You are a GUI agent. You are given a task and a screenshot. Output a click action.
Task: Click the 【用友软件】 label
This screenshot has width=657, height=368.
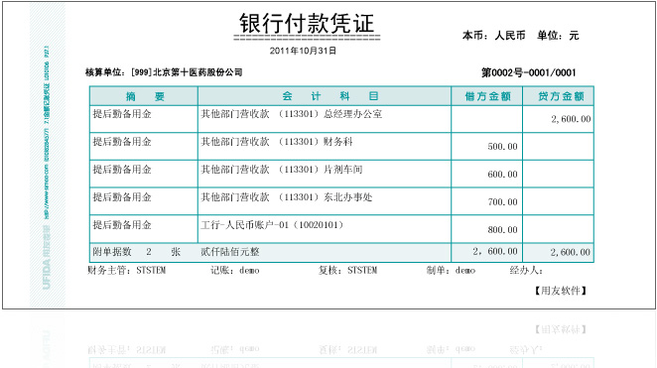(x=560, y=291)
